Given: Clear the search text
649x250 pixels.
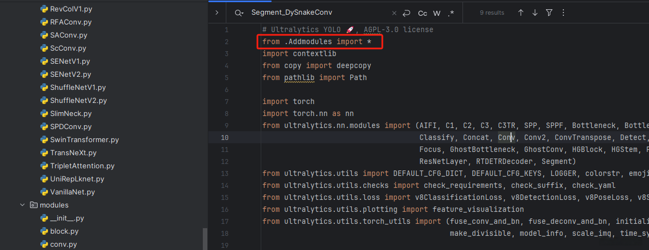Looking at the screenshot, I should (394, 13).
